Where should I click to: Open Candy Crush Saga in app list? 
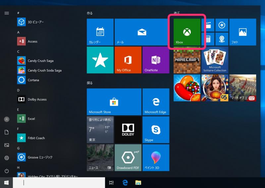49,61
